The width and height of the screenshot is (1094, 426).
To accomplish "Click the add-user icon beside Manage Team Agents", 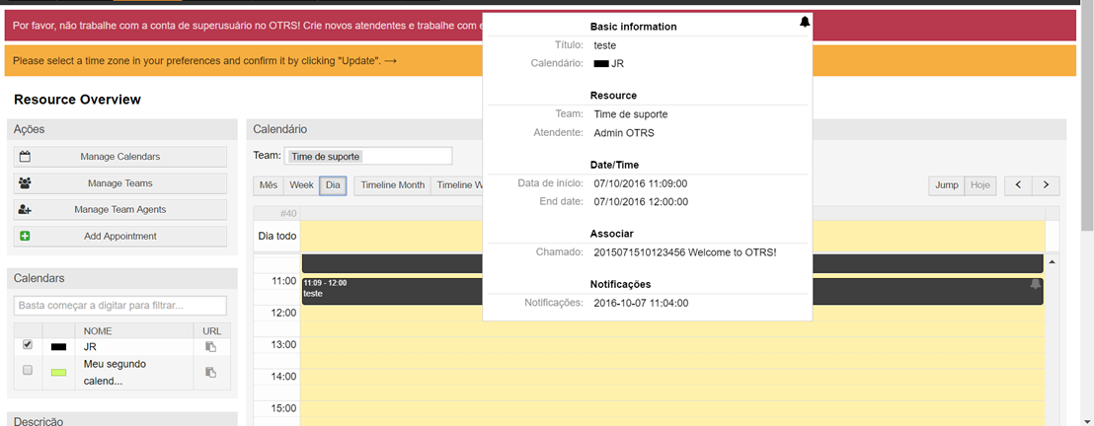I will tap(26, 210).
